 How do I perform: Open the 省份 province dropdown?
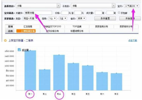tap(82, 18)
